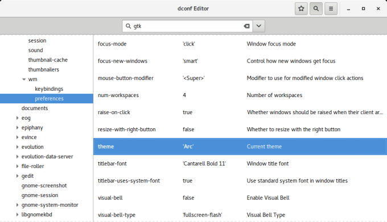Select thumbnail-cache in the tree

coord(48,60)
